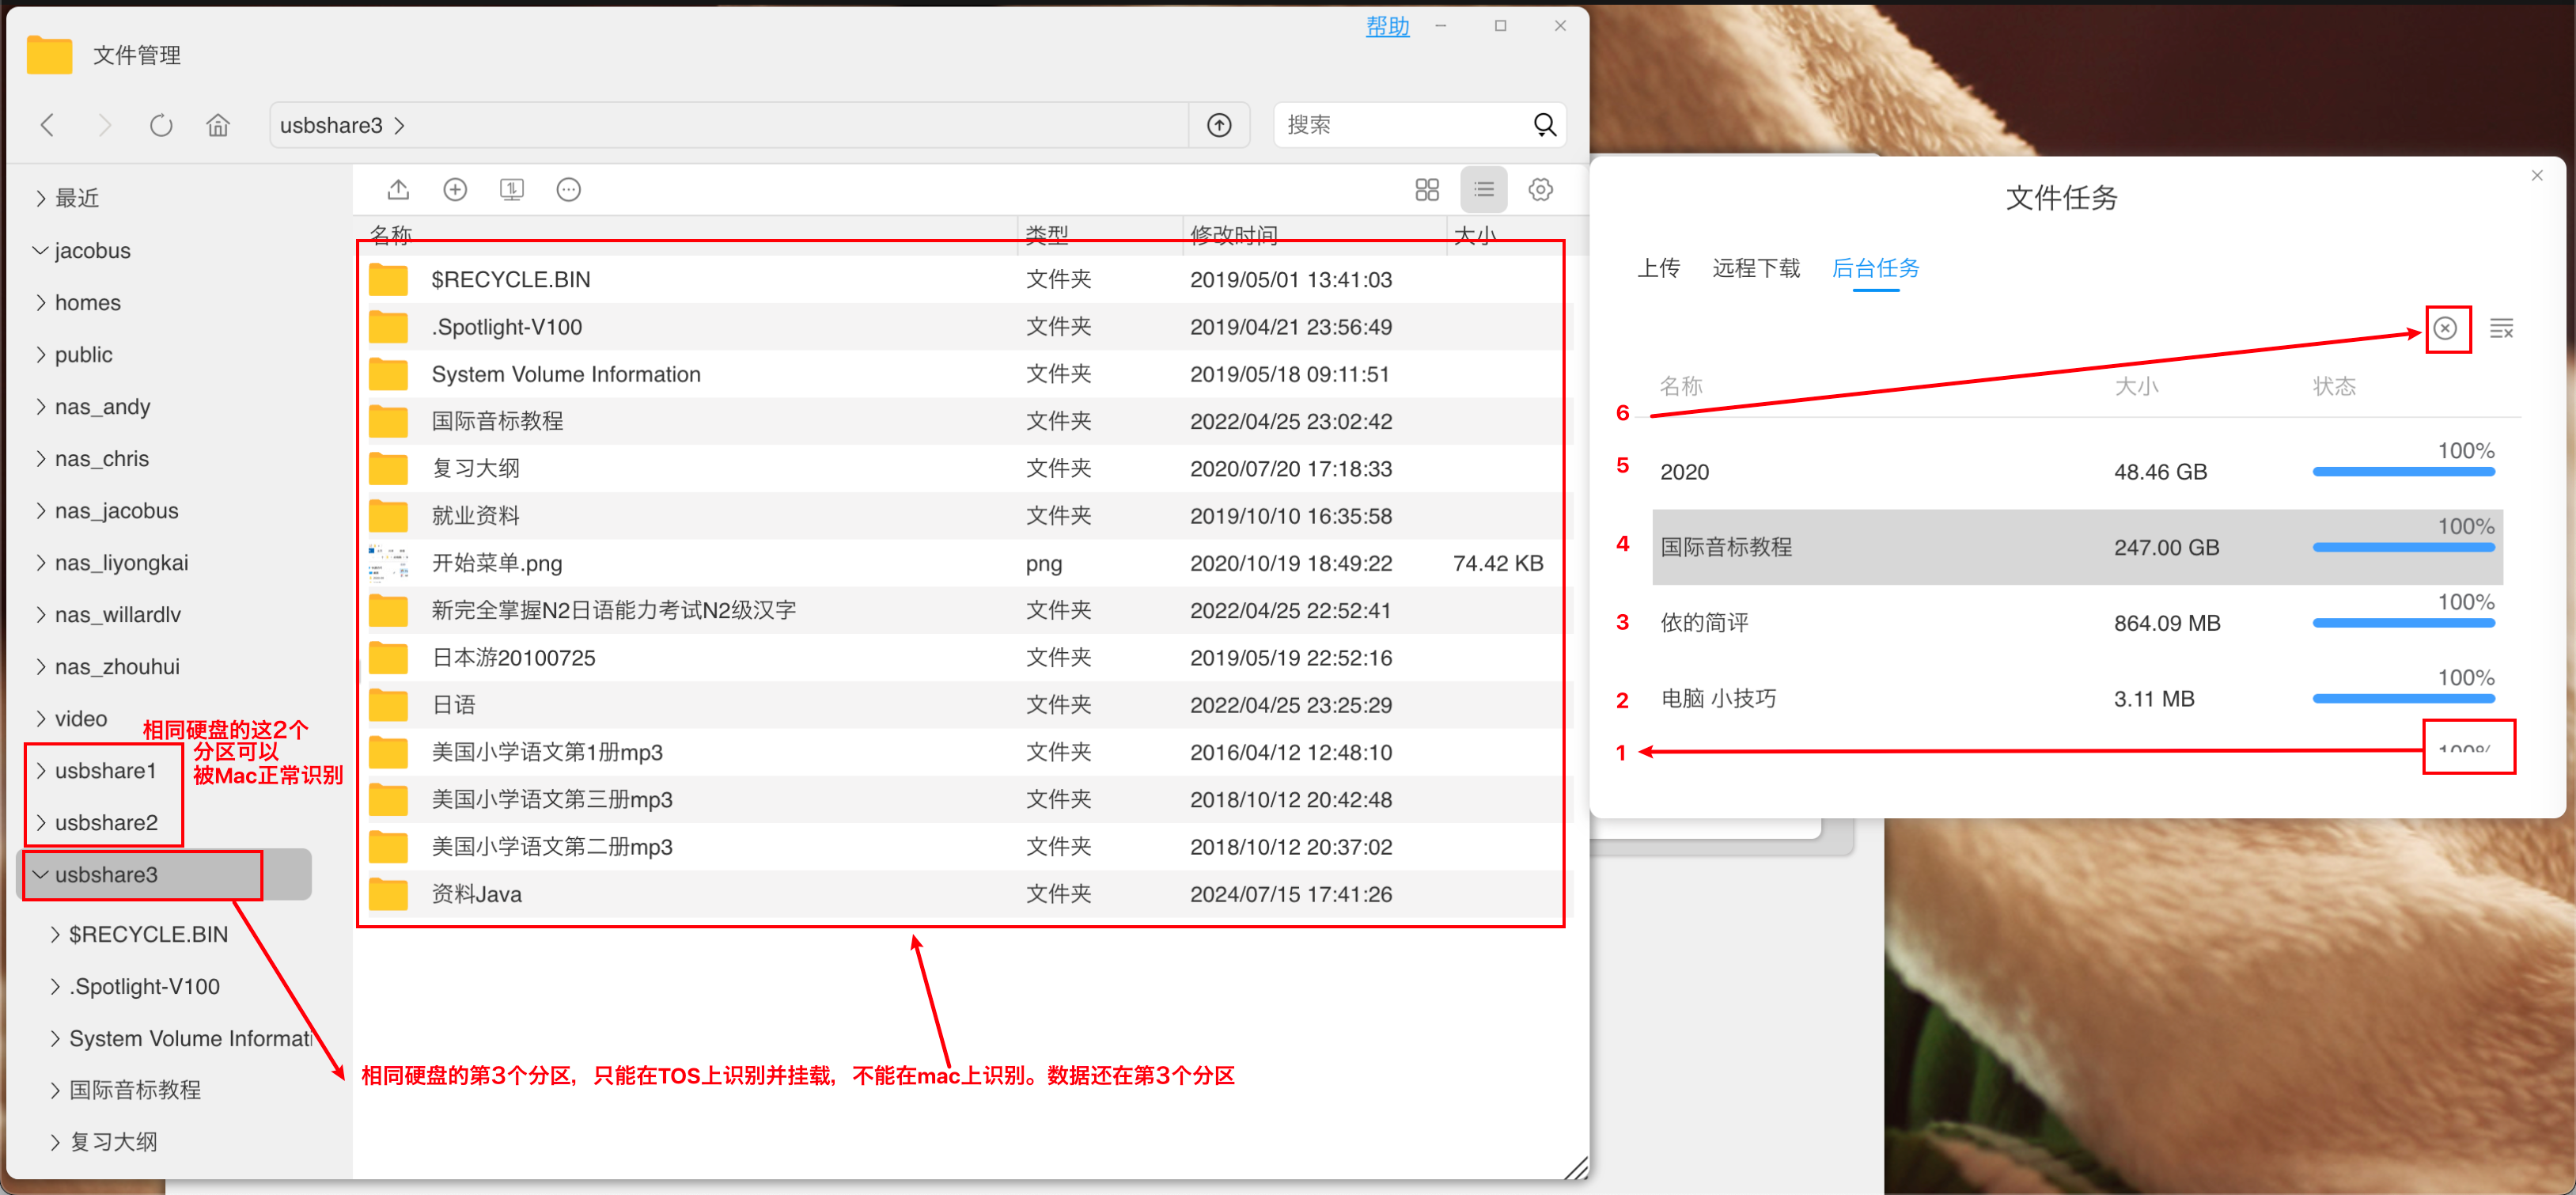Go to the home directory icon
The height and width of the screenshot is (1195, 2576).
click(218, 125)
